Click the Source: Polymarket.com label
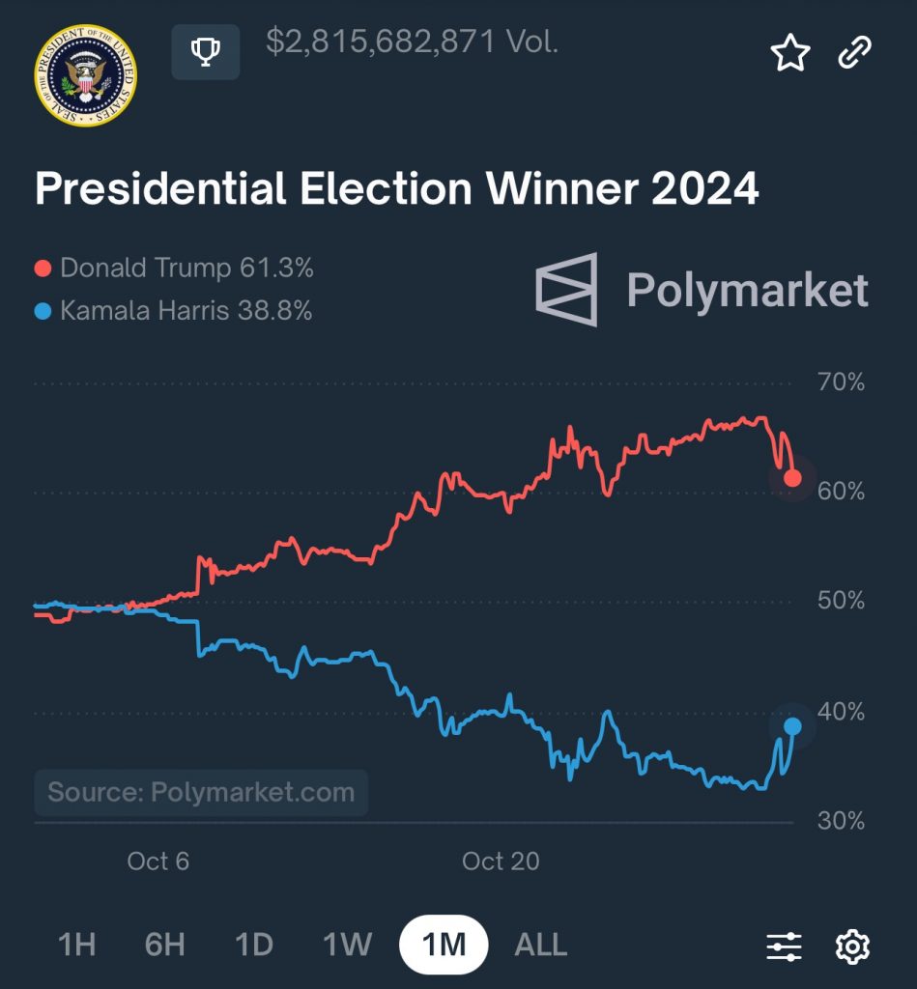The height and width of the screenshot is (989, 917). (x=201, y=793)
